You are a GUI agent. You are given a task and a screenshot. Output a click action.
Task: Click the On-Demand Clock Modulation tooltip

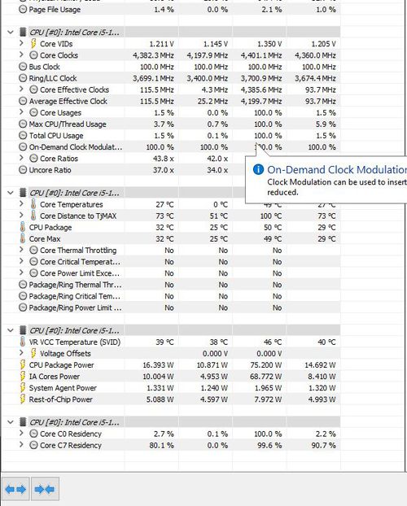[326, 180]
